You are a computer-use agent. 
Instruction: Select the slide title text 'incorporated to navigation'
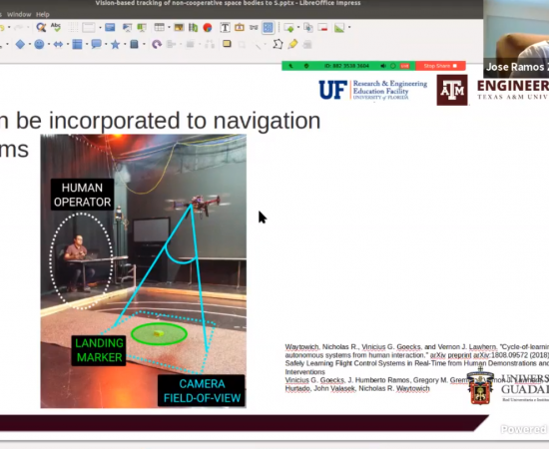coord(185,121)
